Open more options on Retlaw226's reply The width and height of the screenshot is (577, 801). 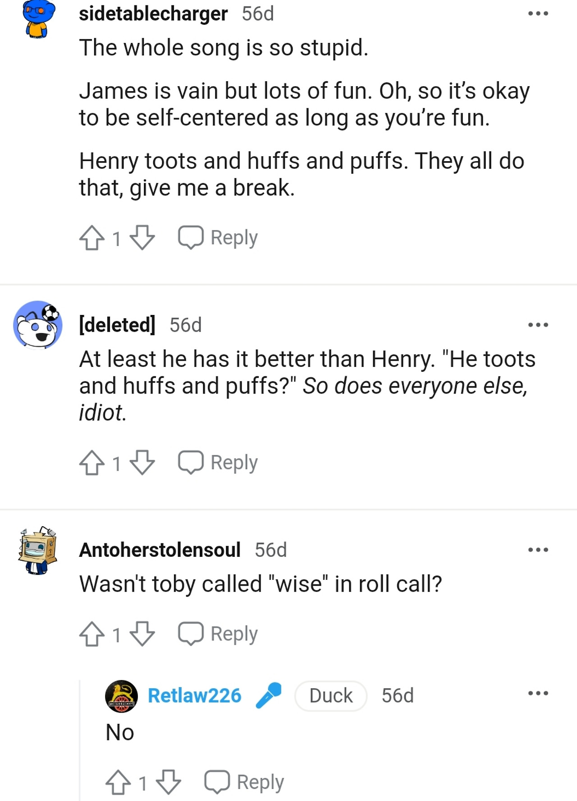pyautogui.click(x=538, y=693)
